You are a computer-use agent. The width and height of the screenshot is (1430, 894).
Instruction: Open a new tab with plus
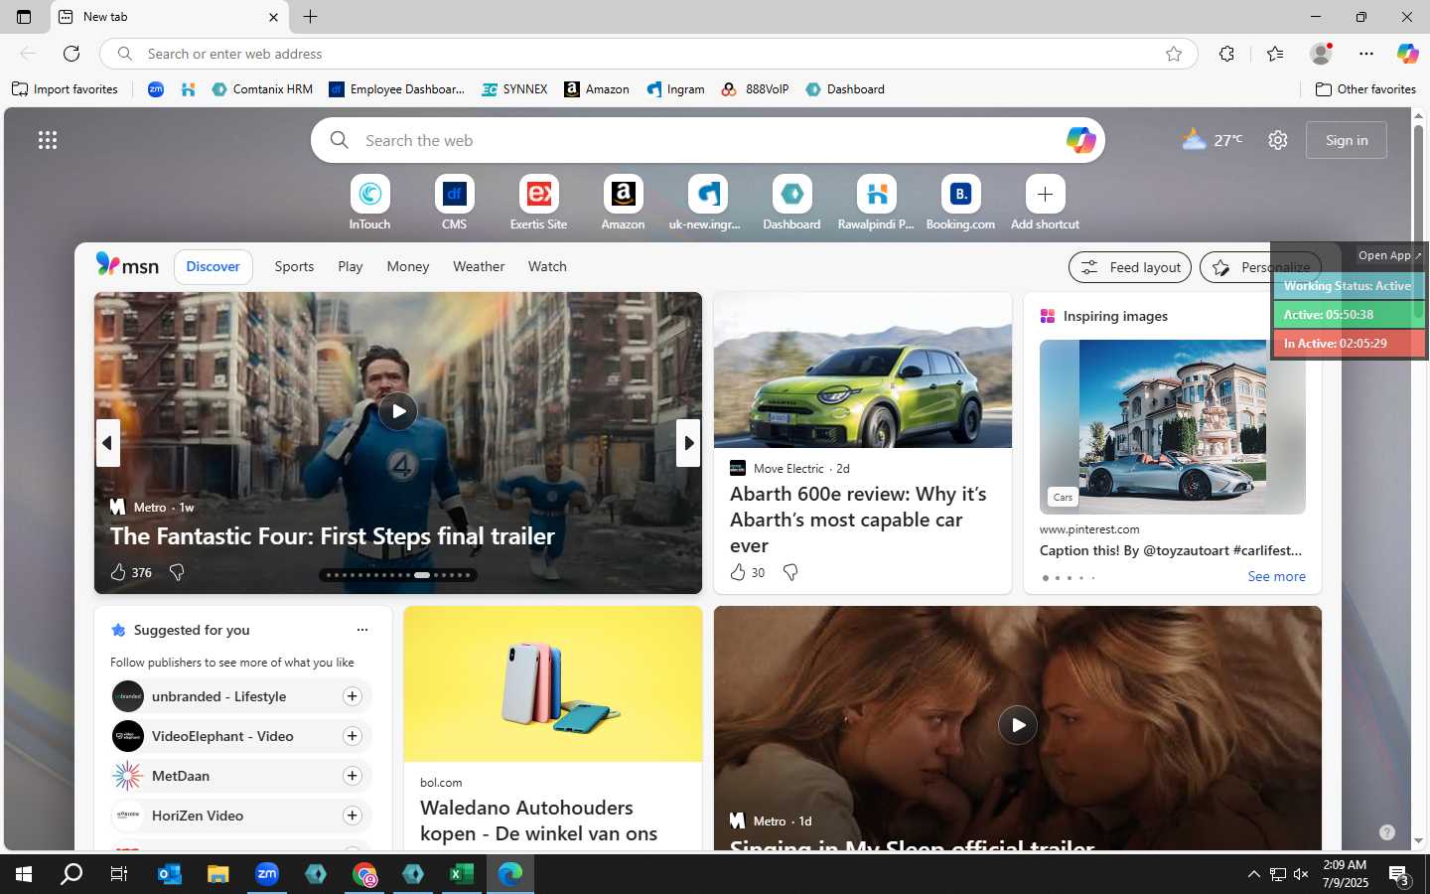point(310,17)
